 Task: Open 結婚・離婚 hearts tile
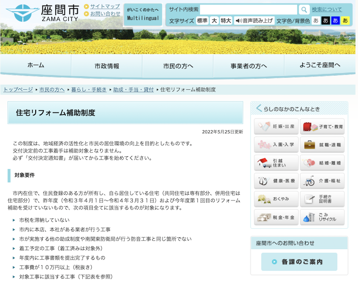click(x=322, y=163)
